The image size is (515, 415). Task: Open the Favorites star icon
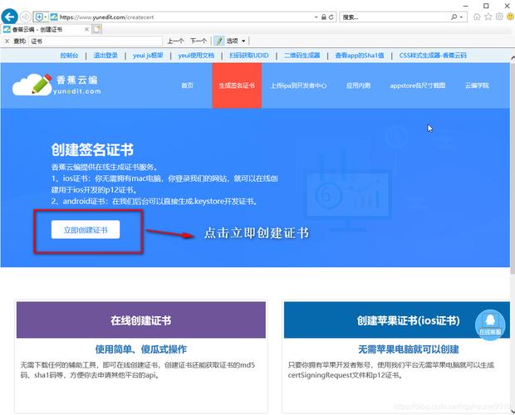[x=488, y=17]
